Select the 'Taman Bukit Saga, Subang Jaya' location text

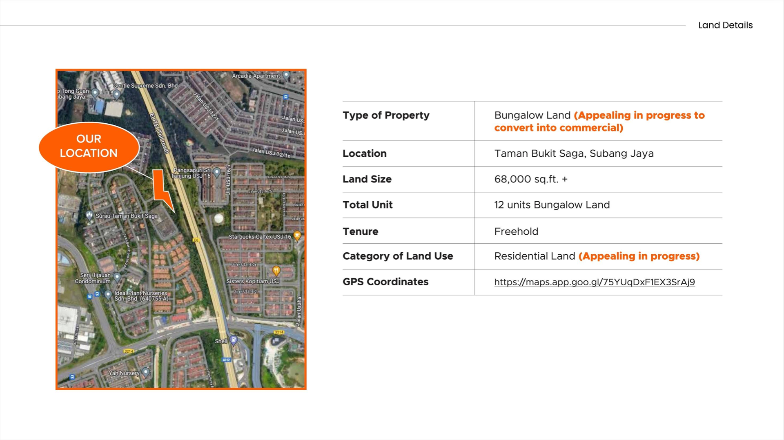(x=574, y=153)
